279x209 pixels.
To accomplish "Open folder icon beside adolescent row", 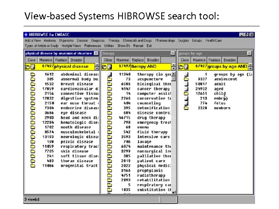I will click(186, 79).
